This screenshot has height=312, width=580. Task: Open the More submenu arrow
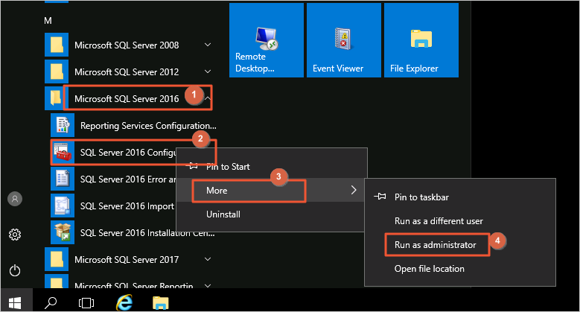[x=354, y=190]
